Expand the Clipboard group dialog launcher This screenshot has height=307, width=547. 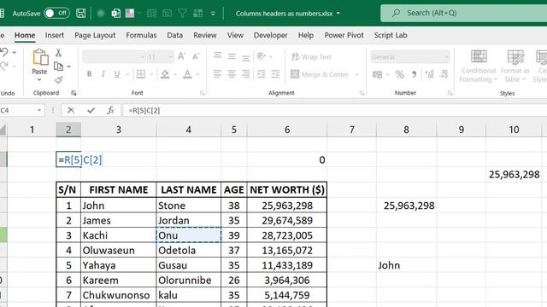pyautogui.click(x=74, y=93)
